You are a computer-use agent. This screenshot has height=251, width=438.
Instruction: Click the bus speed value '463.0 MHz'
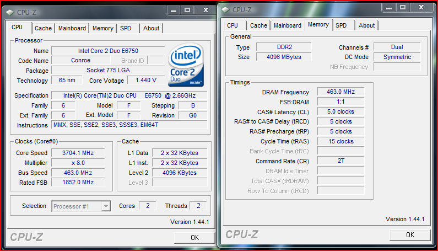pos(78,173)
